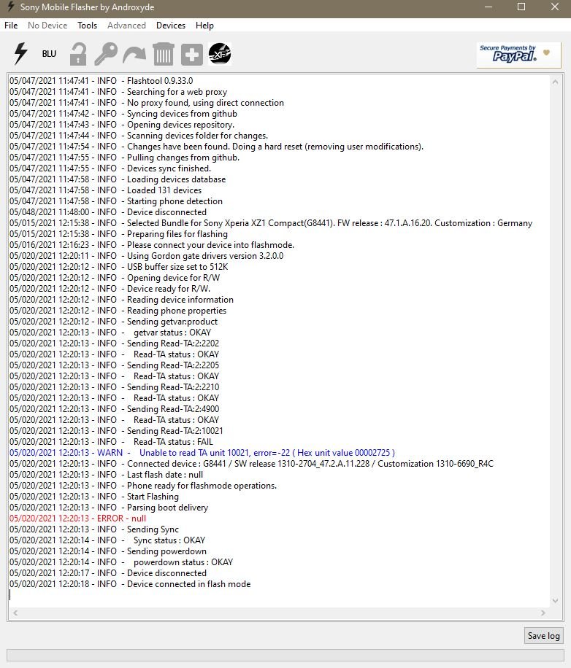
Task: Open the Help menu
Action: pos(204,25)
